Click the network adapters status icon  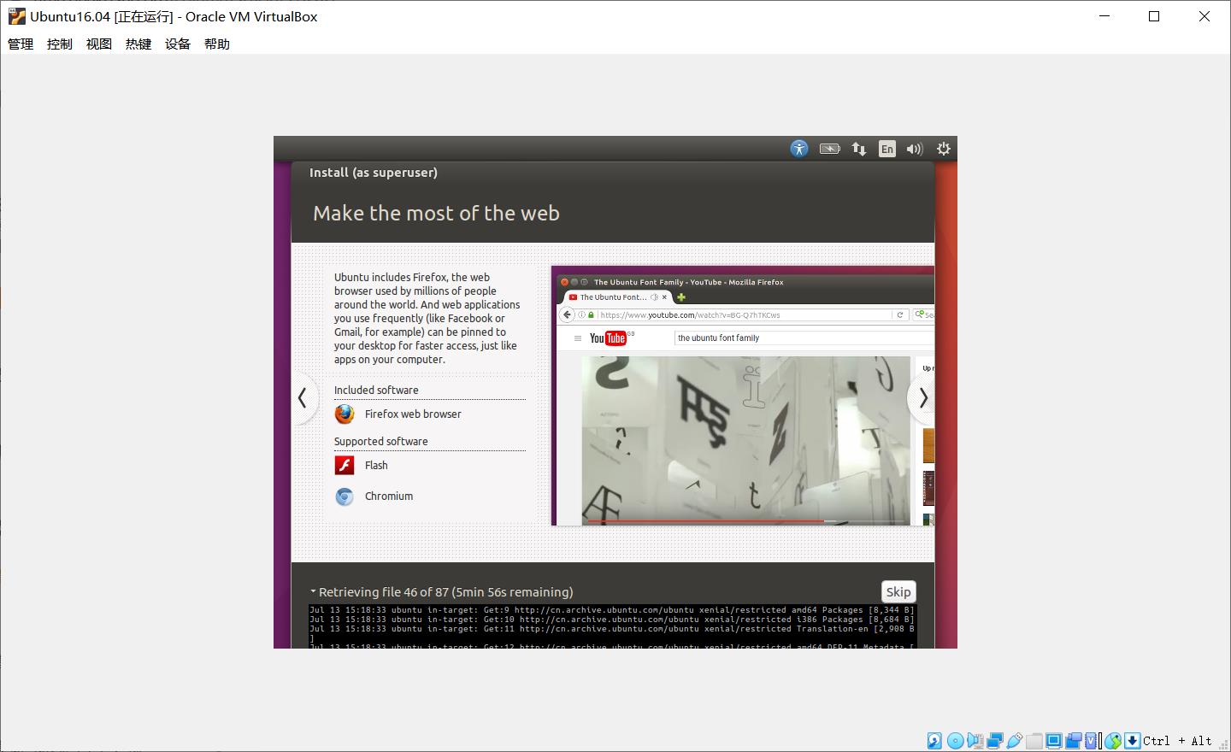994,741
